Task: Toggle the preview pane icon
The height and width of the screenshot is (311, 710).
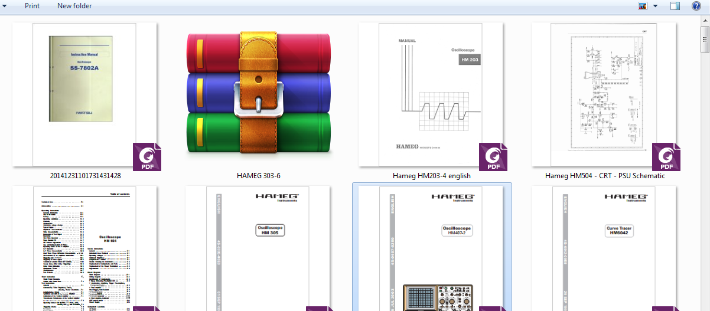Action: pos(676,6)
